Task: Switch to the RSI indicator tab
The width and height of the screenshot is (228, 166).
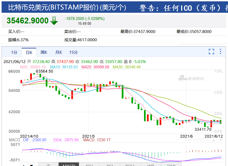Action: pos(110,164)
